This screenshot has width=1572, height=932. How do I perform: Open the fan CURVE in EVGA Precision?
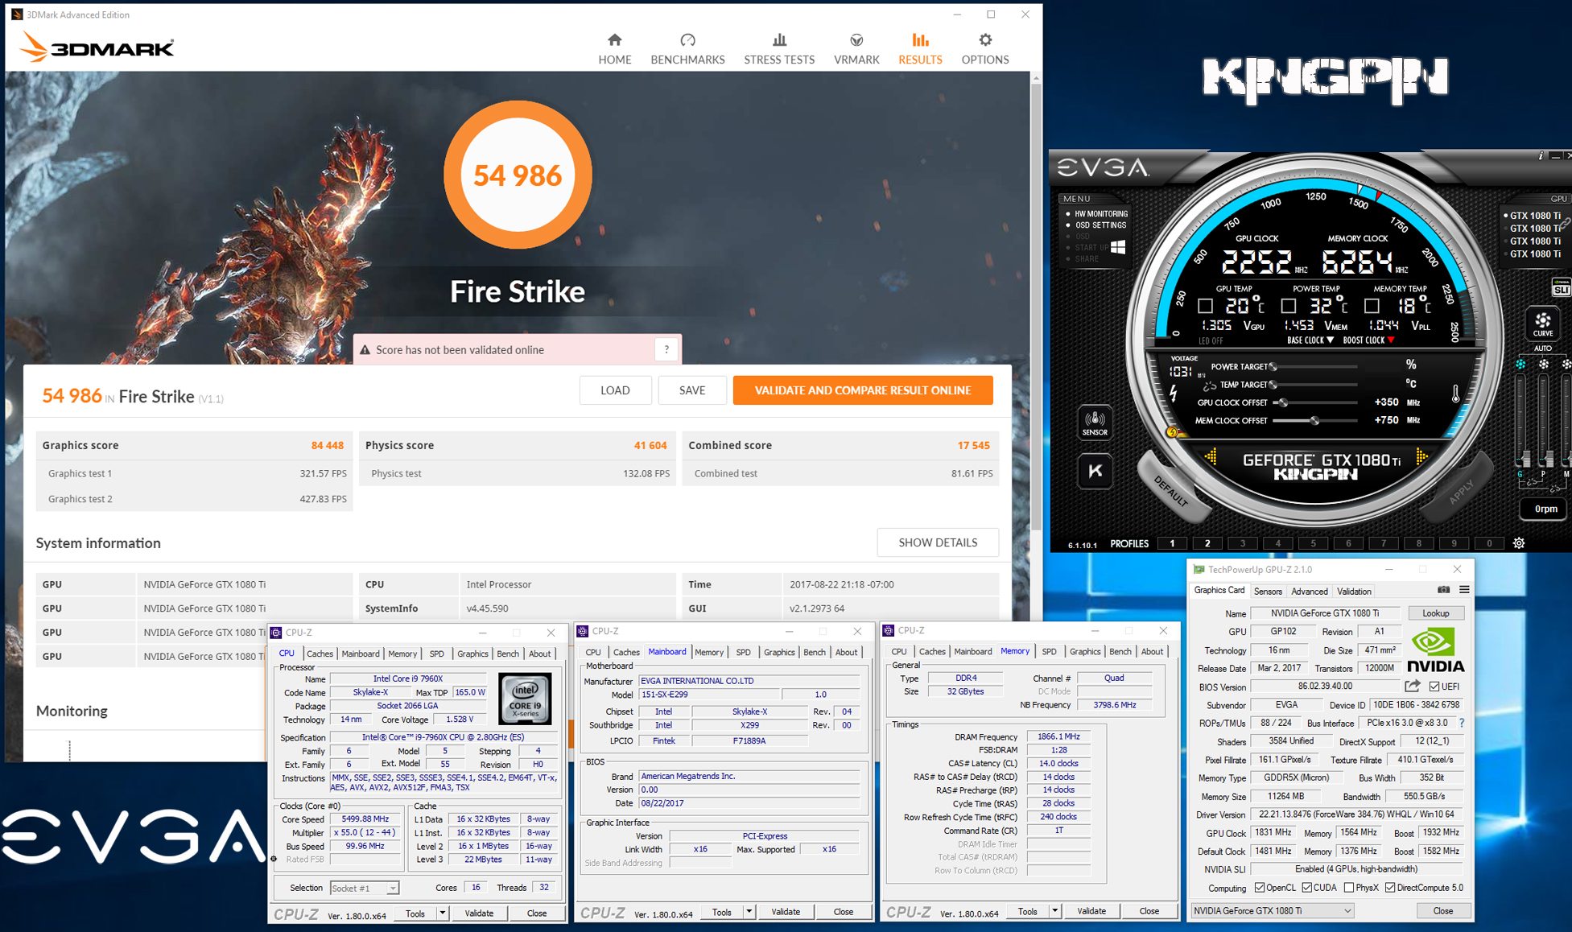point(1542,324)
